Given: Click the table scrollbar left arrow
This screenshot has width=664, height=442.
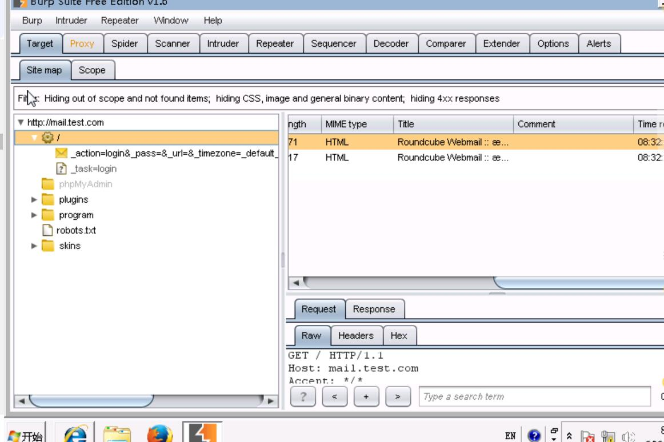Looking at the screenshot, I should pos(296,282).
